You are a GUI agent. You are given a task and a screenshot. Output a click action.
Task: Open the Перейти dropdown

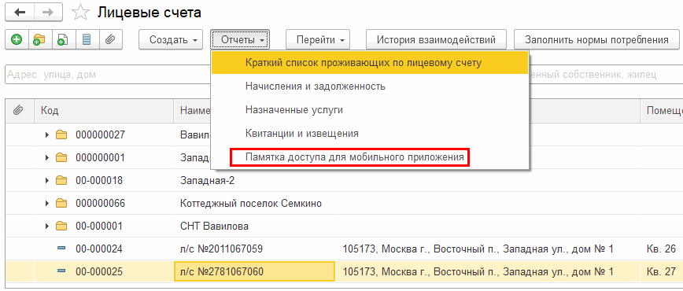pos(318,40)
